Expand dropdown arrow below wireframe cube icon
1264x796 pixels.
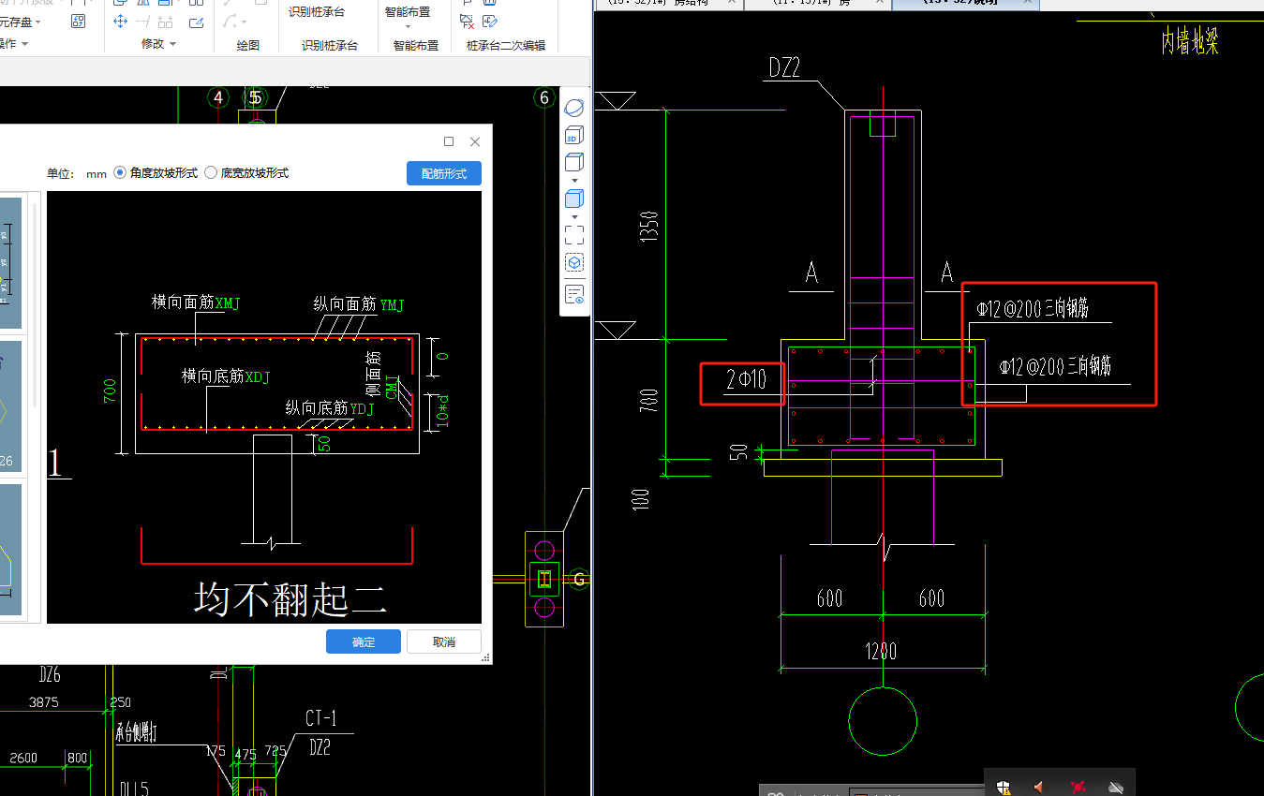(x=574, y=180)
